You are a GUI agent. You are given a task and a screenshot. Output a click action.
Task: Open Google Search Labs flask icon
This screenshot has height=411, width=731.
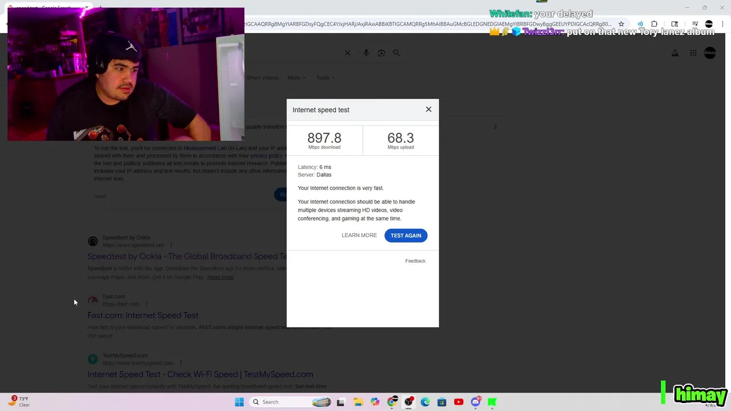click(x=675, y=53)
